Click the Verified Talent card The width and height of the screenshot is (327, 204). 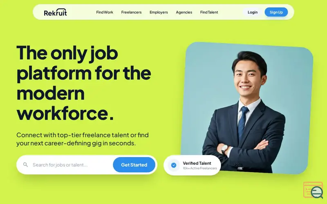coord(192,165)
